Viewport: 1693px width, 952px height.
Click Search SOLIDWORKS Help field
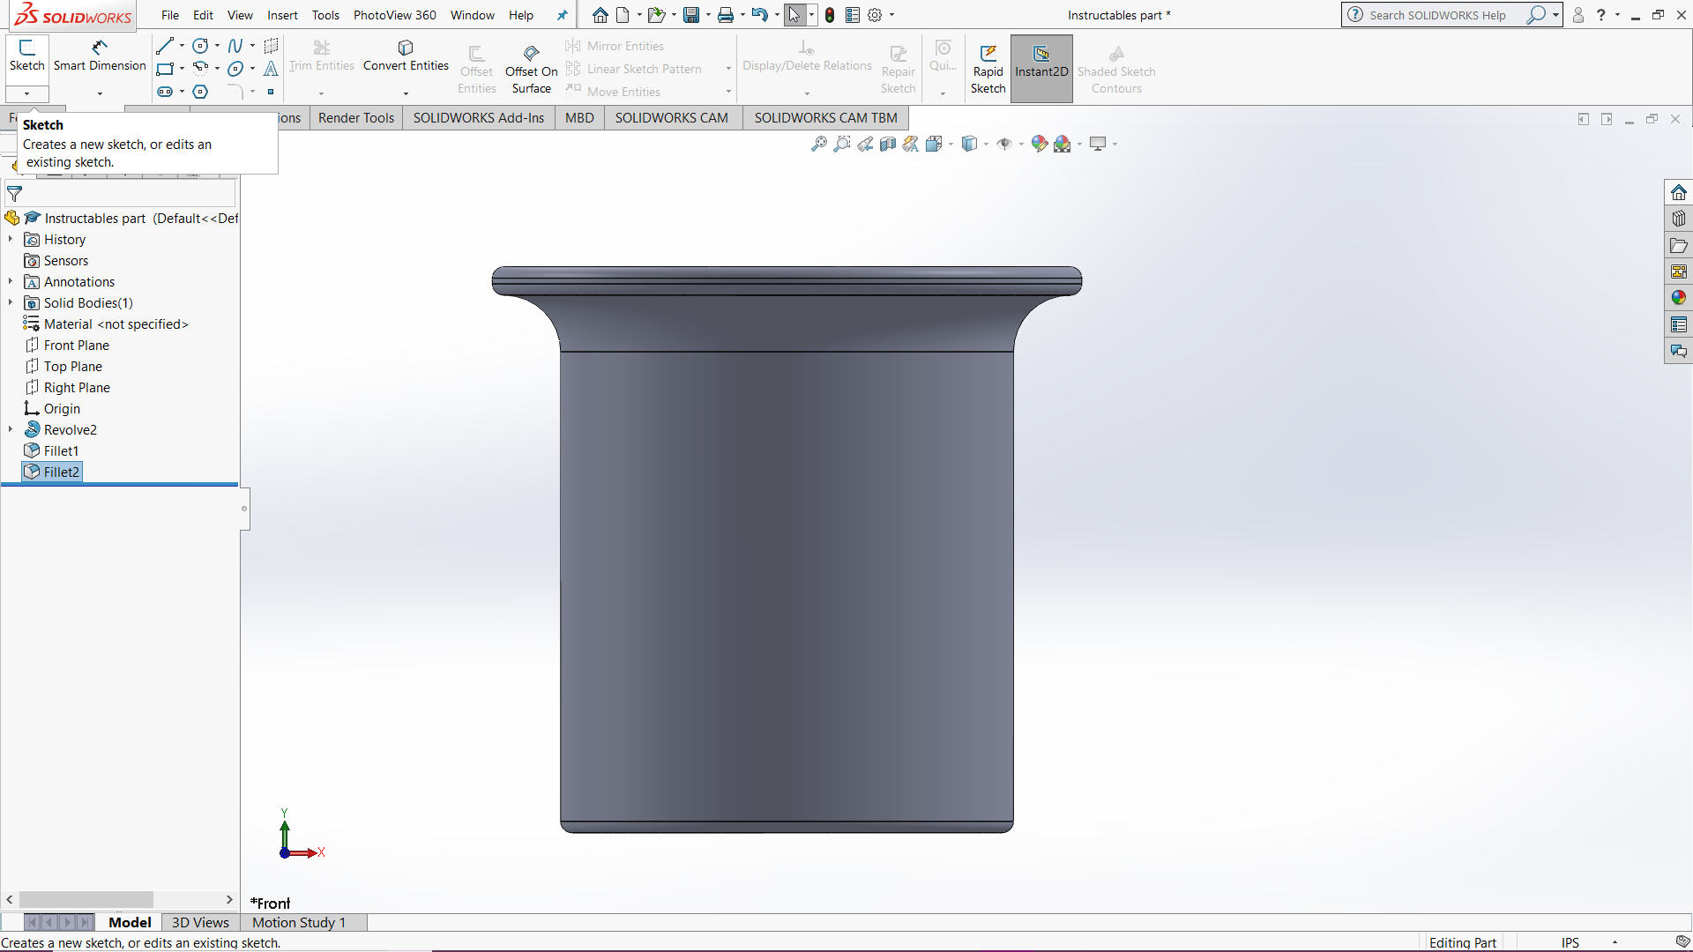tap(1437, 15)
